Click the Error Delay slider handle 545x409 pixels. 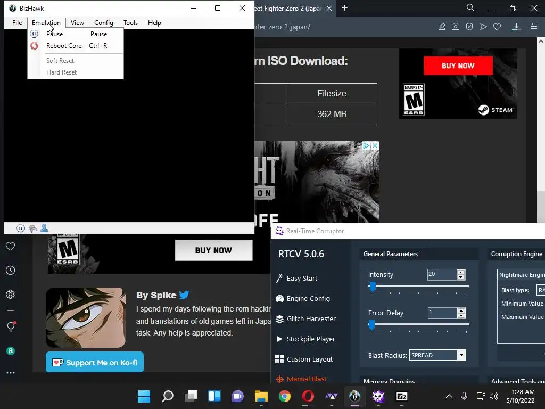coord(371,325)
